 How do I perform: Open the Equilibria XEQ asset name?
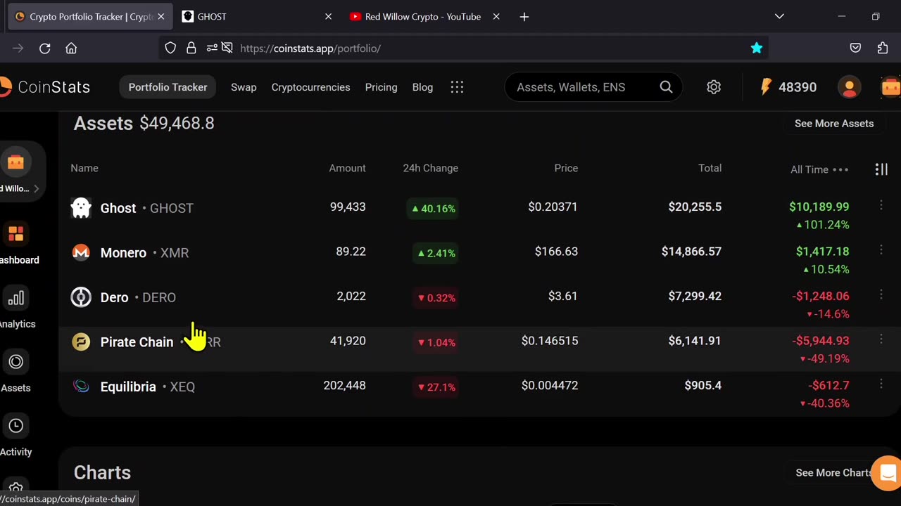[148, 387]
